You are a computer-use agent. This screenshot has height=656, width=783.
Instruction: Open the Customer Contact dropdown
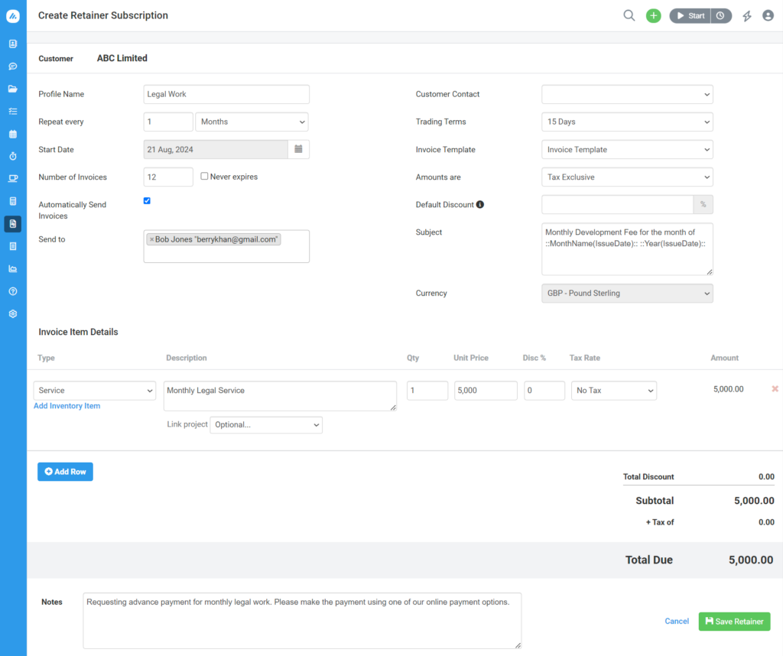[627, 94]
